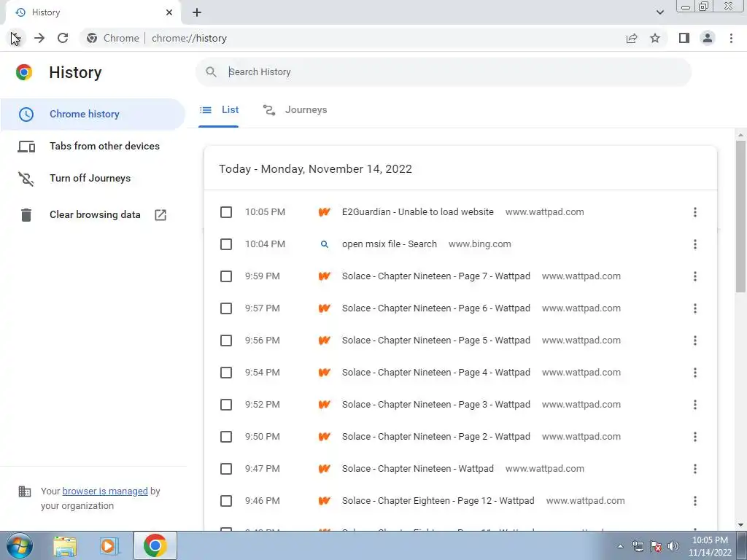Click the external link icon beside Clear browsing data
The width and height of the screenshot is (747, 560).
pos(160,215)
